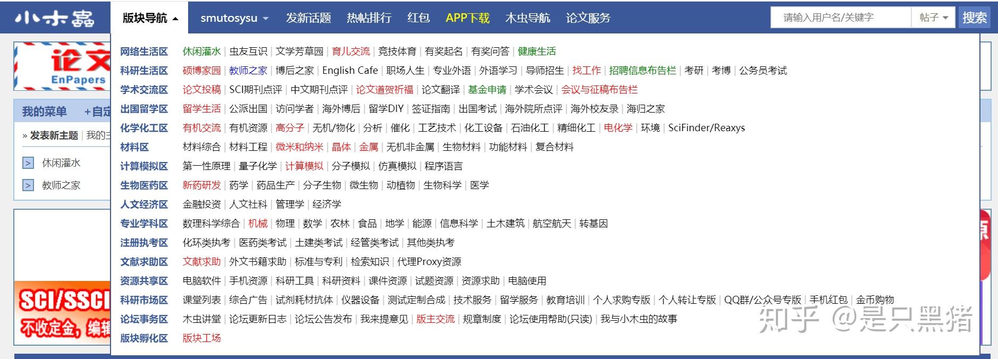Open 热帖排行 in the top navigation

click(369, 18)
